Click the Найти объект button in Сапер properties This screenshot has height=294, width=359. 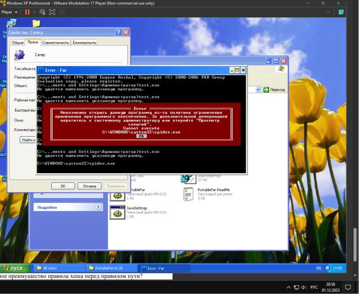click(28, 140)
